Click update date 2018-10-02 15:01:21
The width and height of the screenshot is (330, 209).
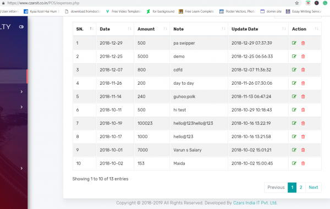click(251, 150)
